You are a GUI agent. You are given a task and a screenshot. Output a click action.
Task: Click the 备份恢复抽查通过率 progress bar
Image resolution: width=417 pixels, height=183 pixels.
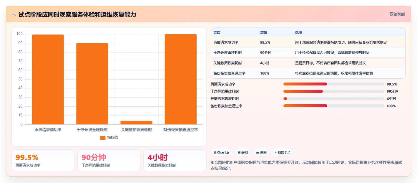click(x=334, y=106)
